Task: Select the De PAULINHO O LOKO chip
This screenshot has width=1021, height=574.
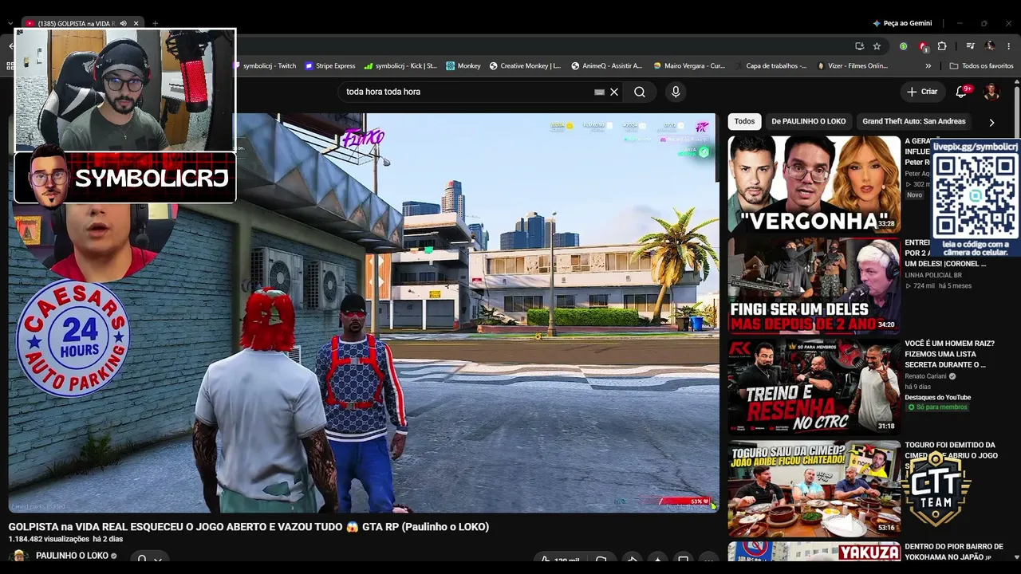Action: point(809,122)
